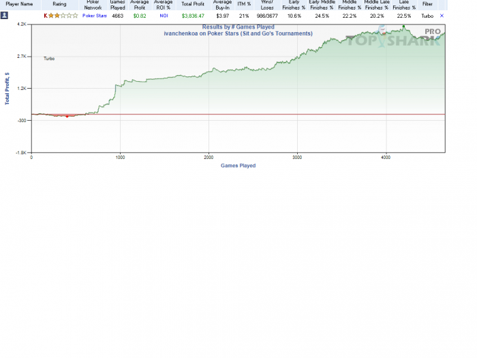477x358 pixels.
Task: Sort by ITM % column header
Action: (x=244, y=4)
